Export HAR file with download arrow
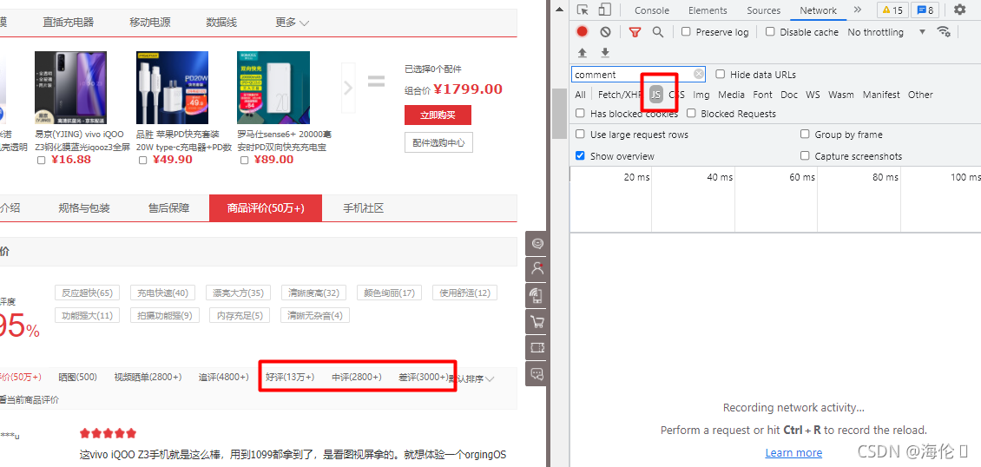The height and width of the screenshot is (467, 981). (x=605, y=52)
